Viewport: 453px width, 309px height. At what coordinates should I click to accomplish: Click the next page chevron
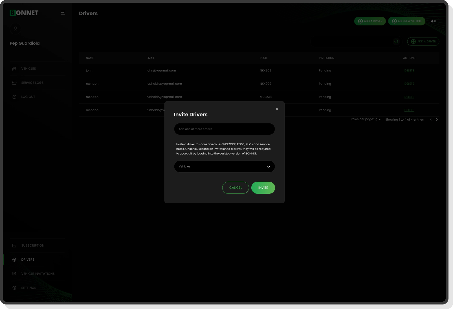(x=437, y=119)
